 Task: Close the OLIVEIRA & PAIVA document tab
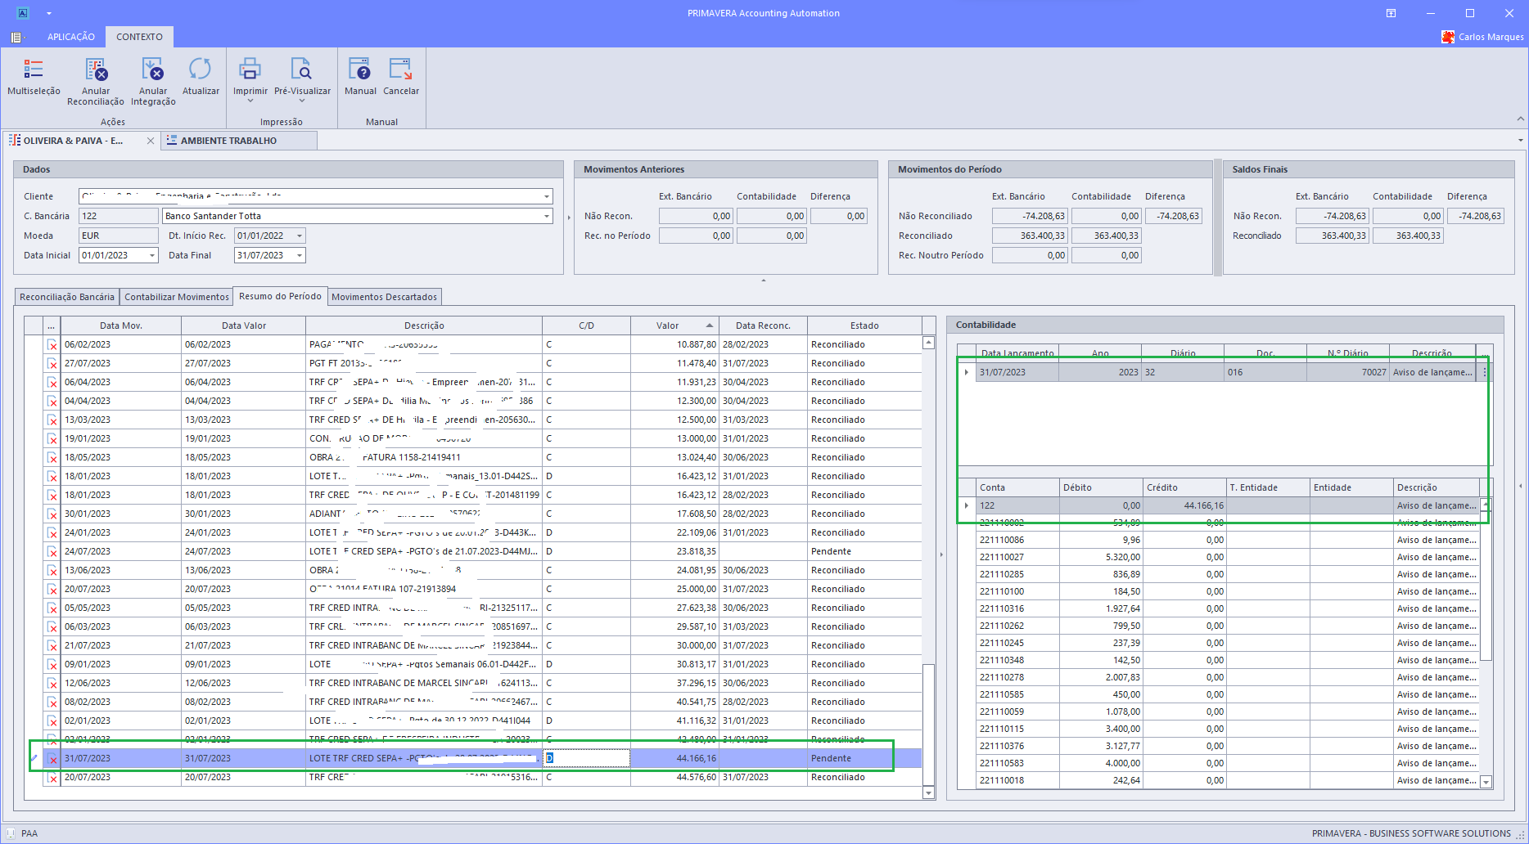tap(151, 141)
